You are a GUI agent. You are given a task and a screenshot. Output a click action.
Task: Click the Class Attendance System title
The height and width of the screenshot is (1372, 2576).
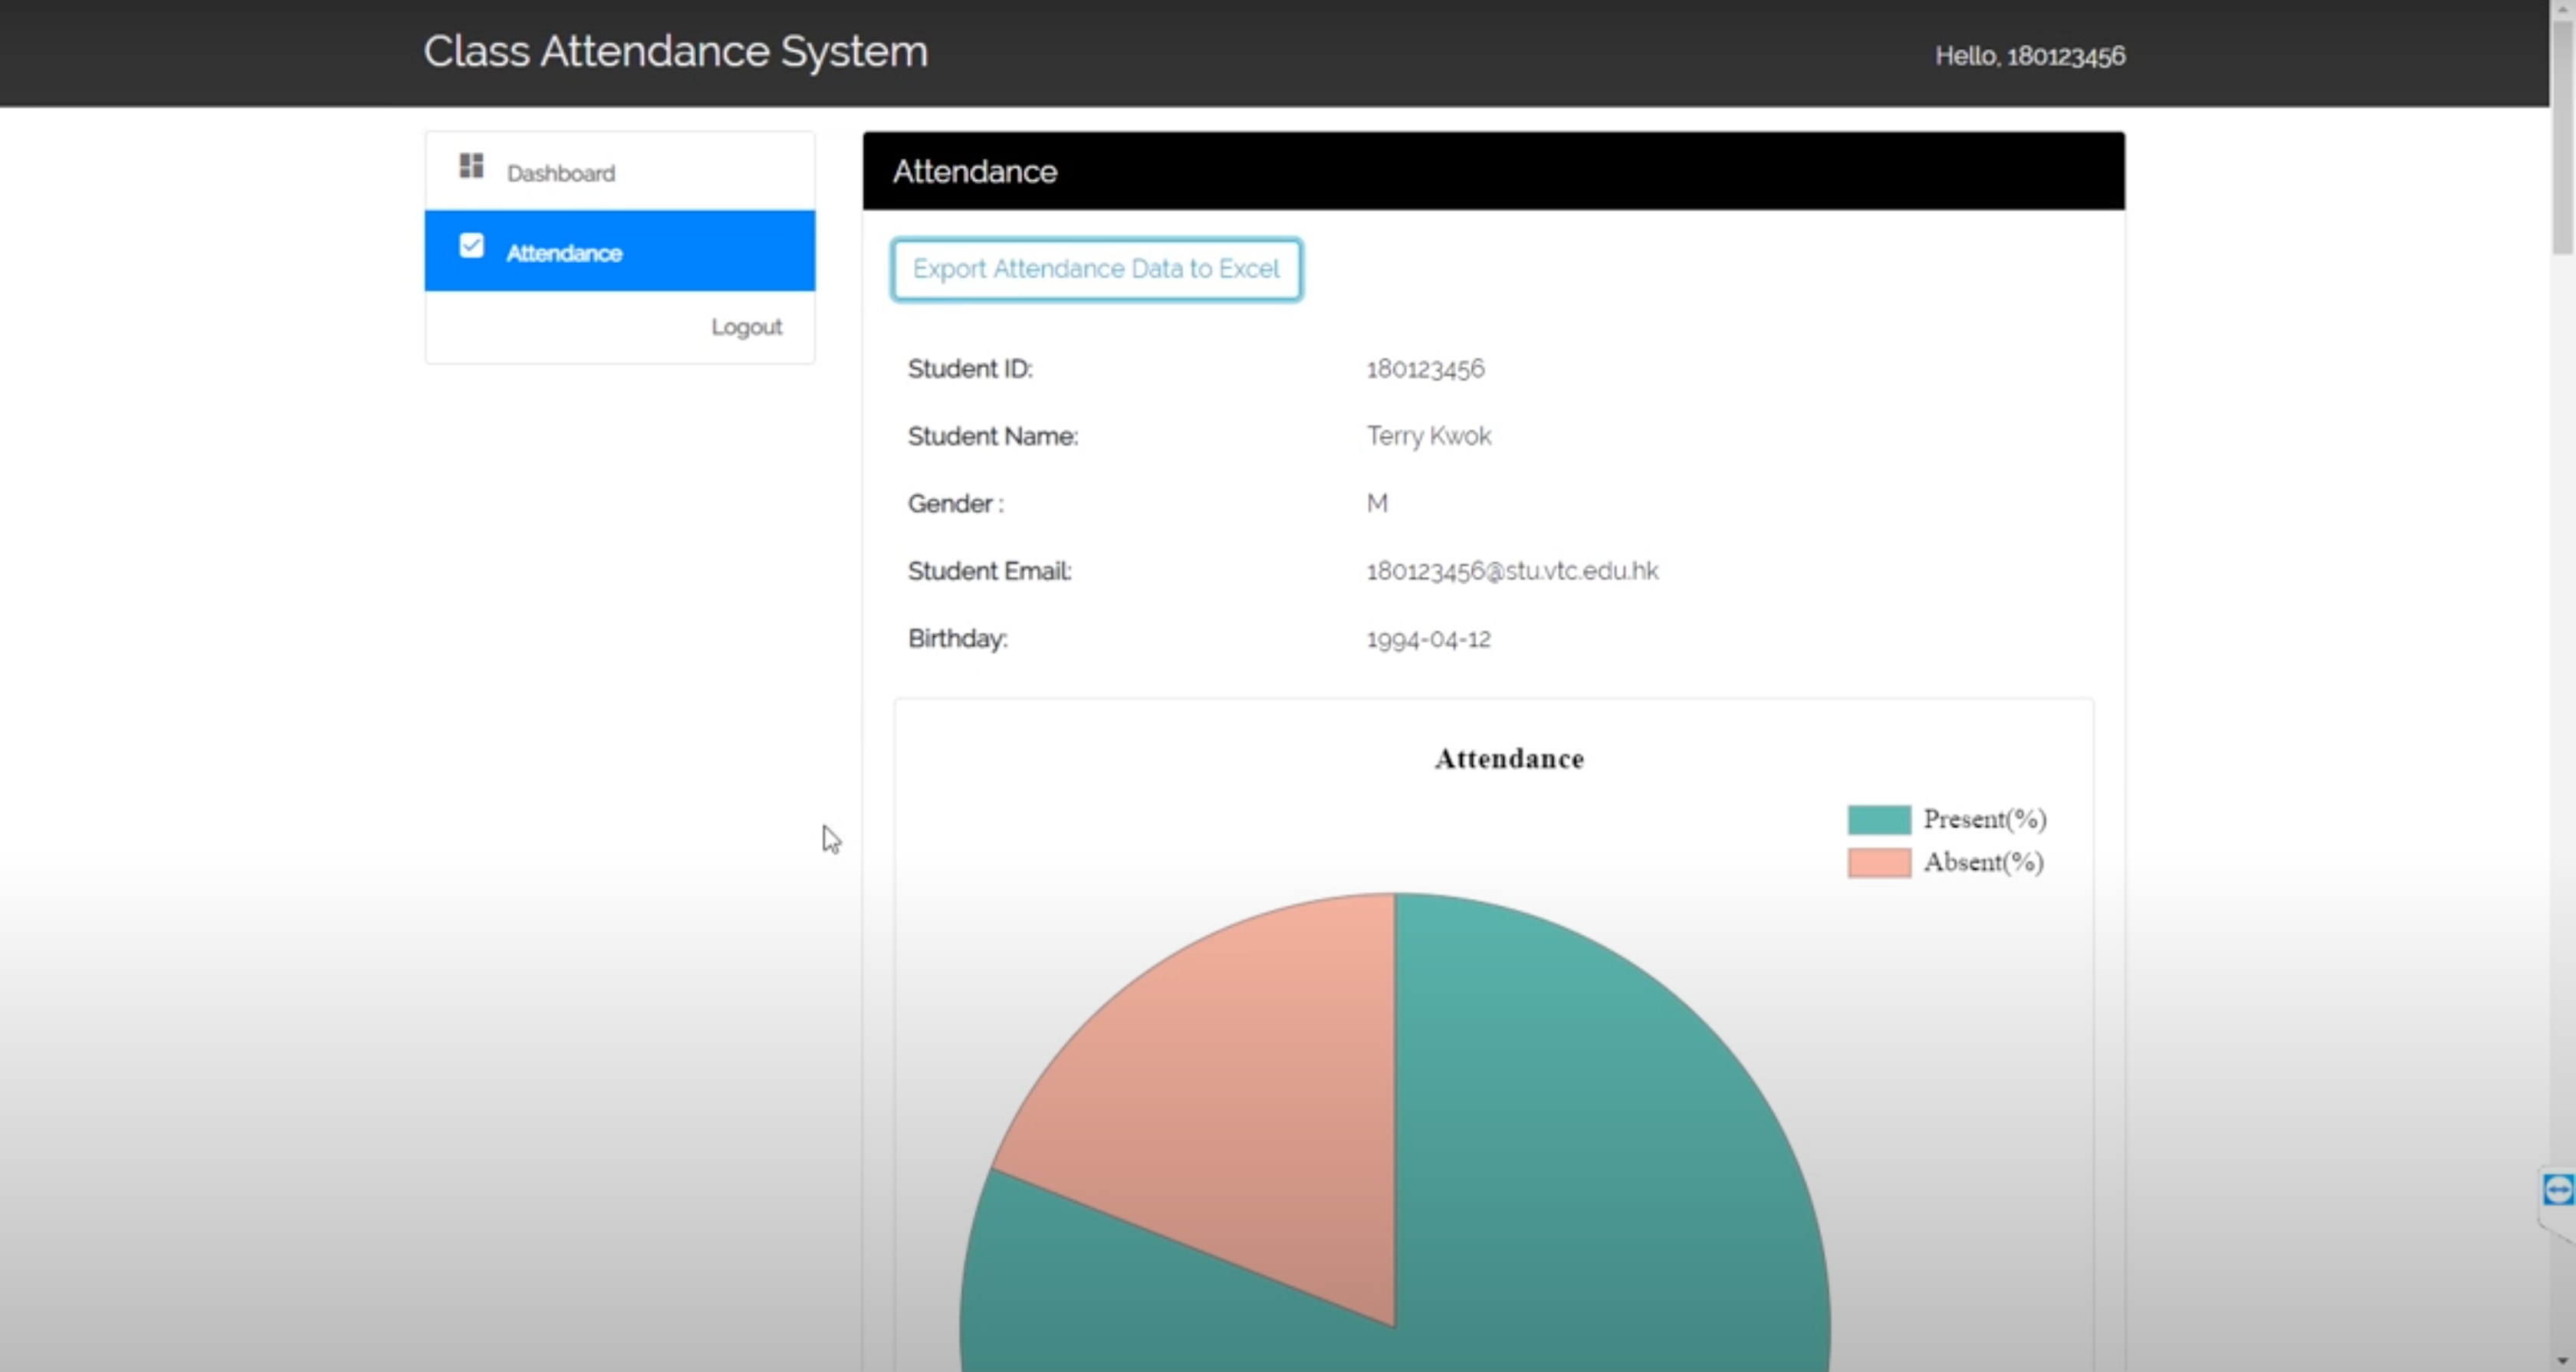pos(675,52)
